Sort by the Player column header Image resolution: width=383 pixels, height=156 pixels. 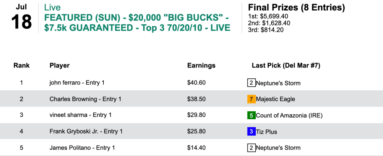click(x=60, y=66)
